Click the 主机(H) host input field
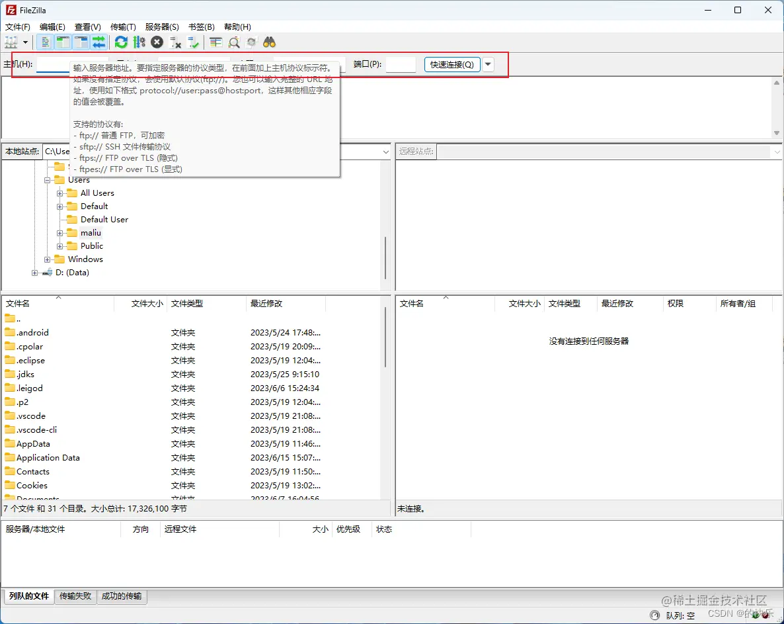 click(53, 65)
